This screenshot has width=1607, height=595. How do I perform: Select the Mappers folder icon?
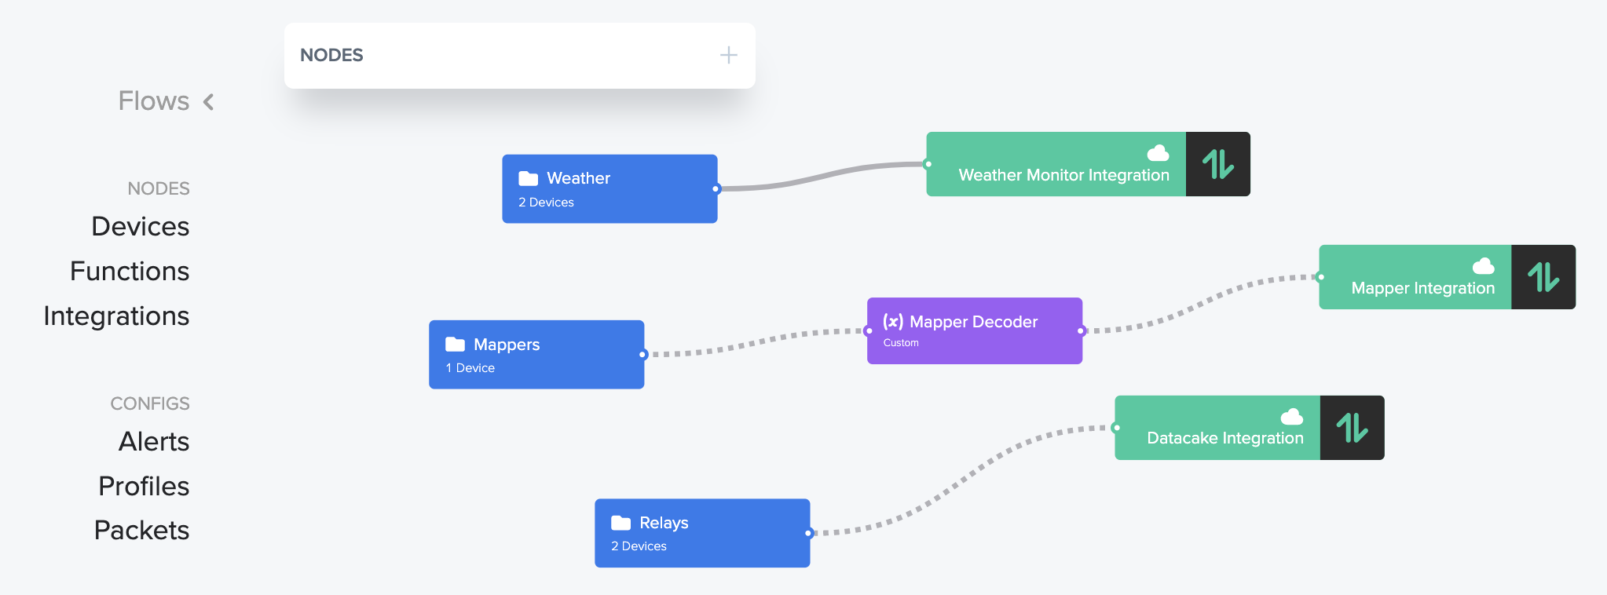click(x=456, y=344)
